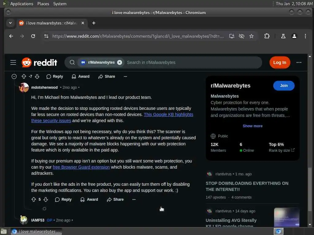
Task: Upvote mdotsherwood's comment
Action: point(34,200)
